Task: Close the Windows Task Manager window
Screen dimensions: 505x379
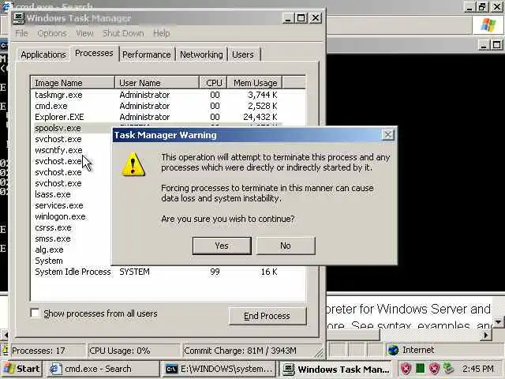Action: tap(316, 18)
